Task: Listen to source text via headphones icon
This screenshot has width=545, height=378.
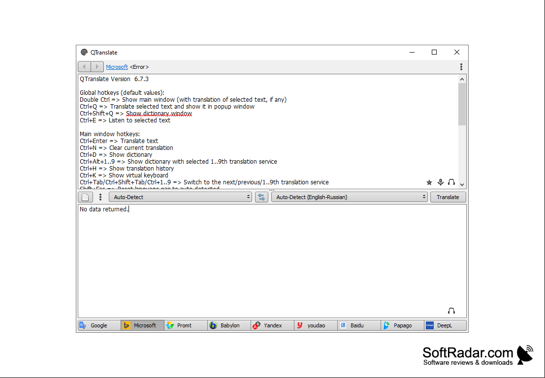Action: click(451, 182)
